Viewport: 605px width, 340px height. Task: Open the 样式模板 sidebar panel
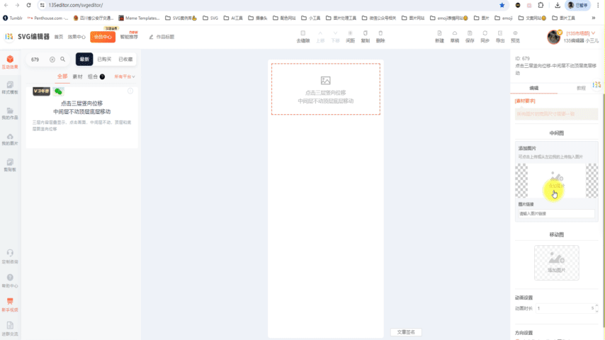[x=10, y=88]
